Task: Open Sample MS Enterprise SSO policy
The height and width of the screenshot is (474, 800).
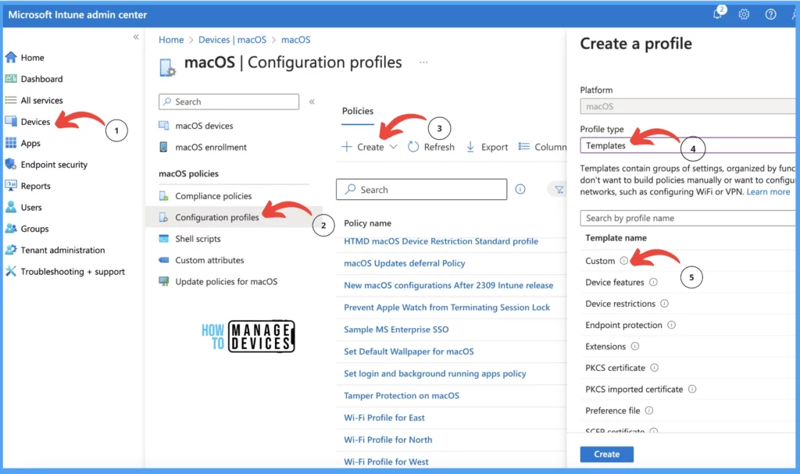Action: [x=396, y=329]
